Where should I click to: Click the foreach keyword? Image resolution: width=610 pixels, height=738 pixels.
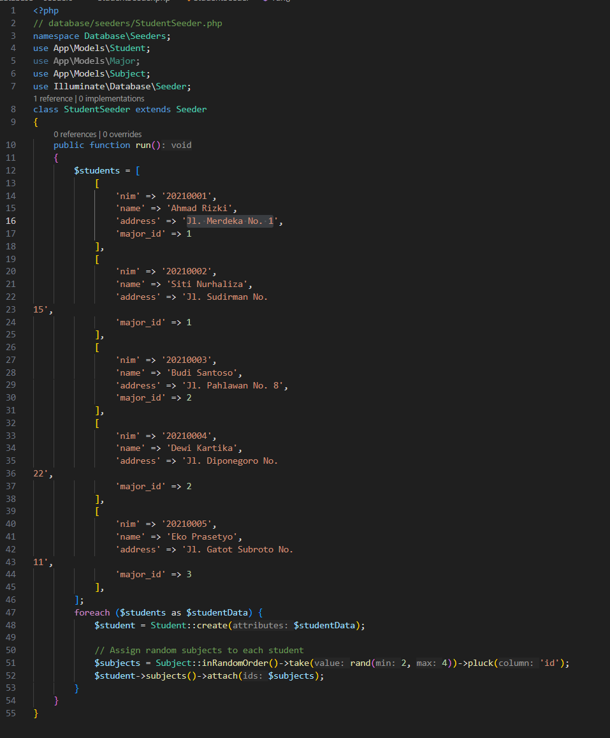tap(92, 612)
